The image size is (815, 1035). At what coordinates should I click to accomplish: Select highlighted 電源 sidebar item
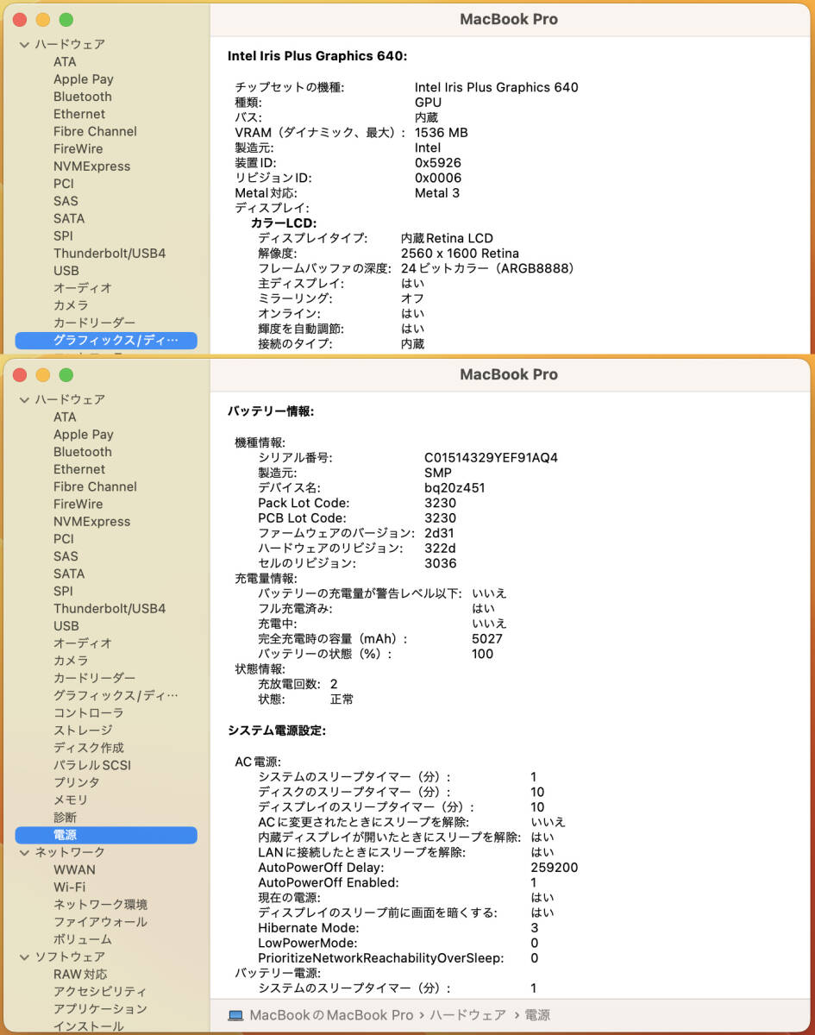[x=106, y=835]
